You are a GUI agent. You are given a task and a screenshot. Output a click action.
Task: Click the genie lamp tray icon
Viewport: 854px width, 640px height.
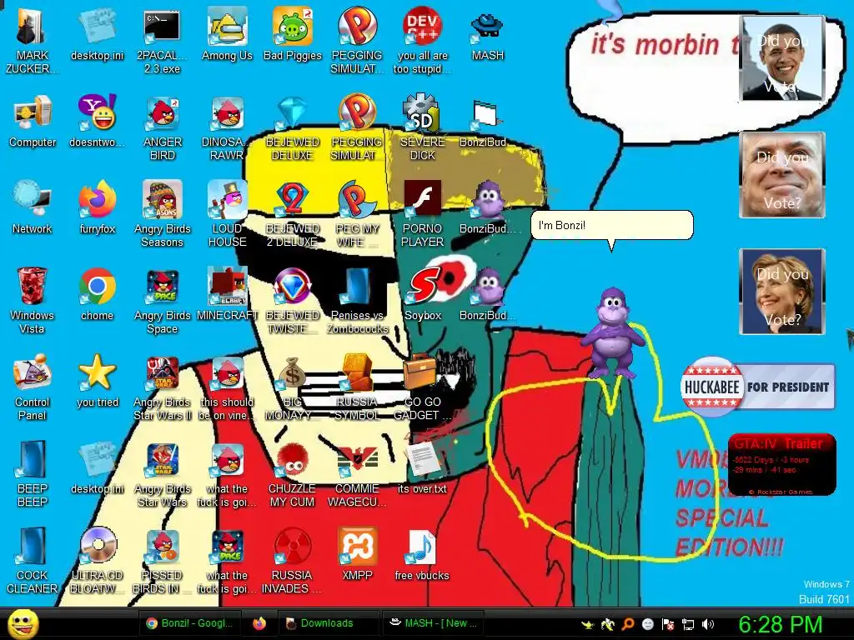(x=587, y=624)
